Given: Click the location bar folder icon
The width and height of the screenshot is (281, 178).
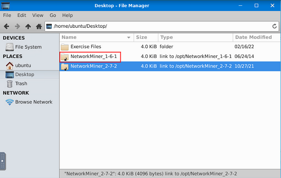Looking at the screenshot, I should (x=49, y=26).
